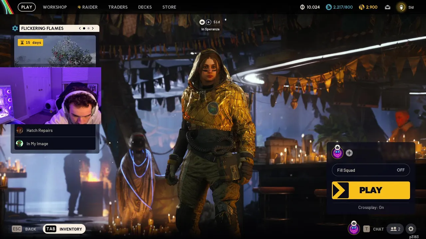Select the In My Image quest

click(55, 143)
